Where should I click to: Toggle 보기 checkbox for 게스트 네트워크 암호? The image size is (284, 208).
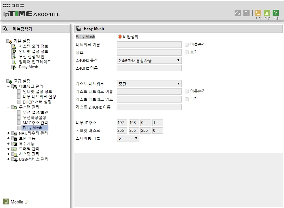187,99
